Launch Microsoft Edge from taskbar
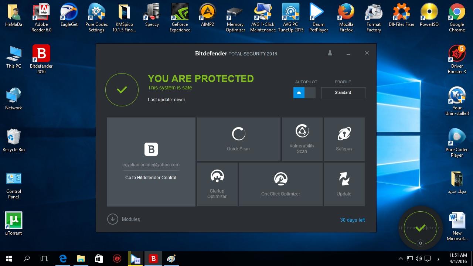473x266 pixels. [63, 259]
